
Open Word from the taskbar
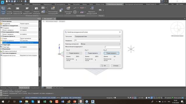[x=63, y=101]
